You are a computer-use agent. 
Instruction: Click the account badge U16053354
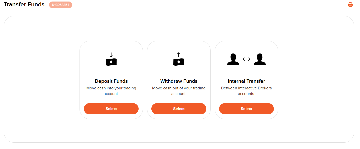(61, 5)
